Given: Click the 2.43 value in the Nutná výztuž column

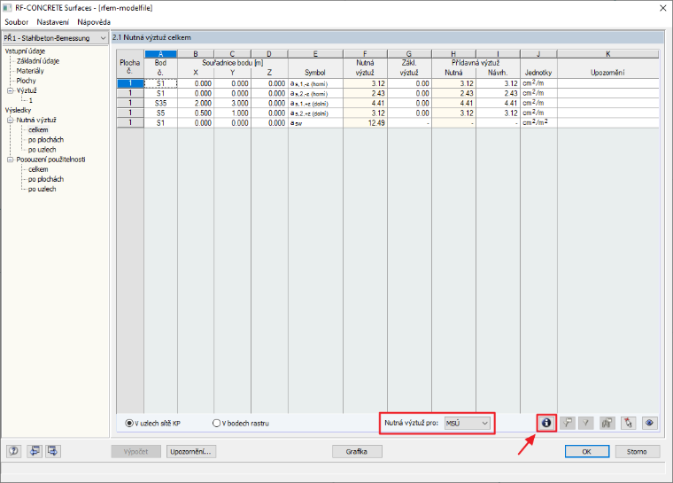Looking at the screenshot, I should point(365,93).
